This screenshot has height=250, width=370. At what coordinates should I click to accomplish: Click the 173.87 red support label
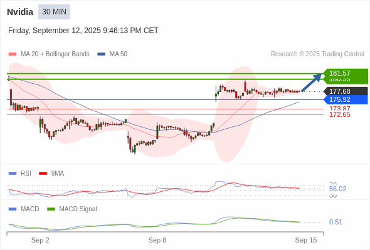tap(340, 109)
